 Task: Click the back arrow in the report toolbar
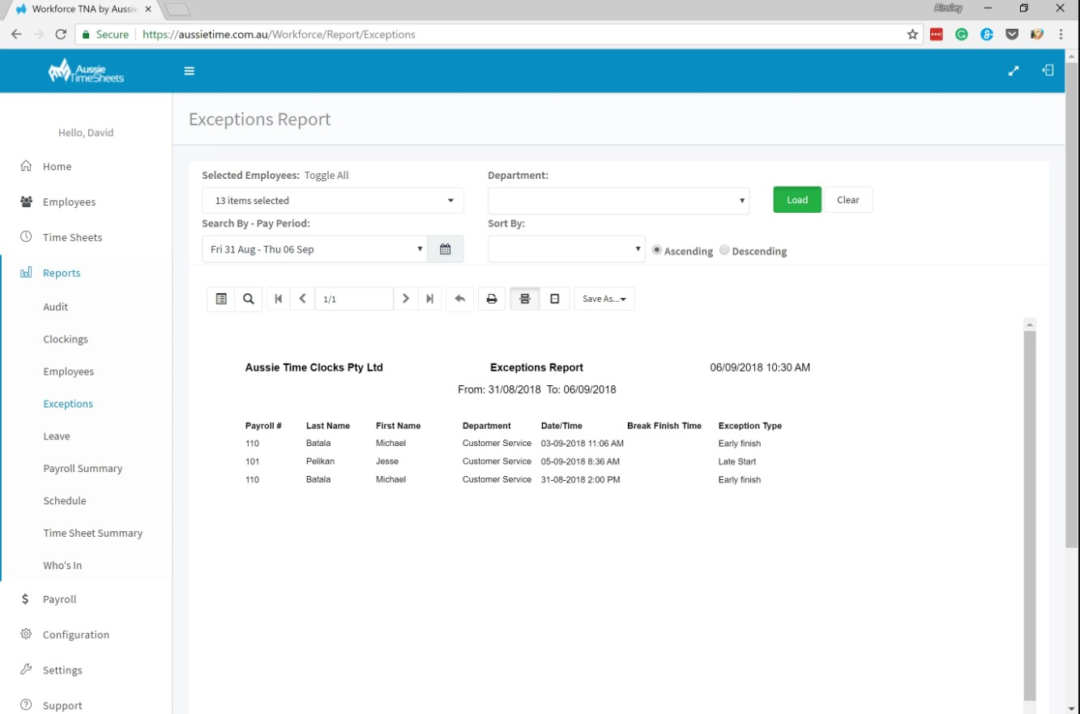coord(459,298)
